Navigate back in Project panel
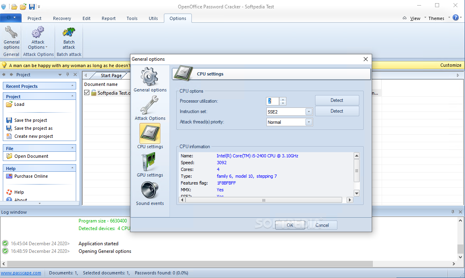Screen dimensions: 465x278 (x=4, y=75)
